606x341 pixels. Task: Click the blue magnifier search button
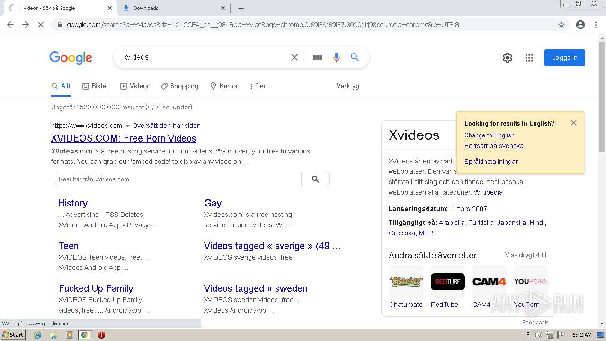tap(355, 57)
